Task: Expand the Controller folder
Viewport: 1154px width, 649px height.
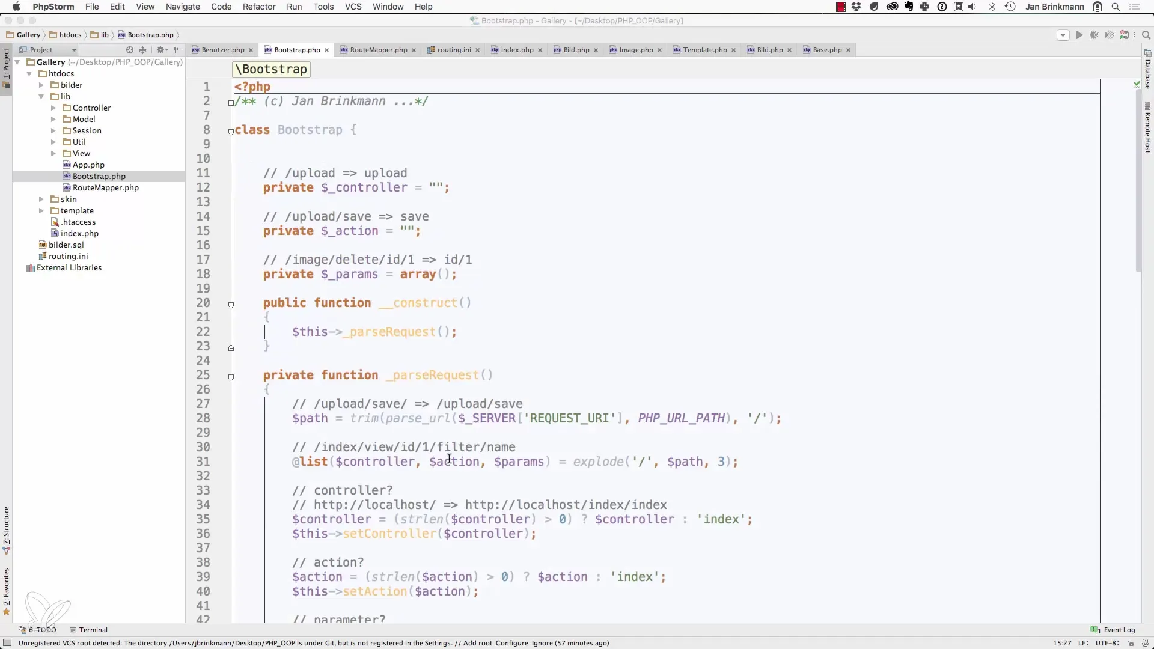Action: (x=53, y=108)
